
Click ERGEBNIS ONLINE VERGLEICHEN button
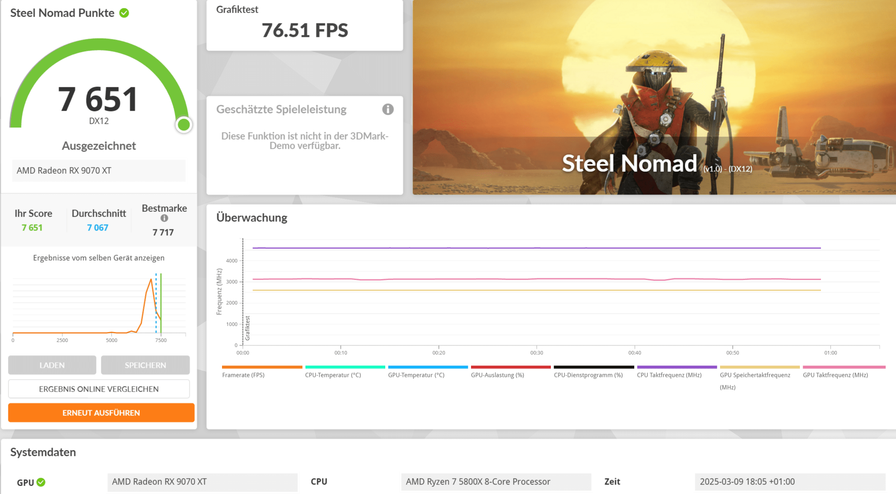pos(99,389)
